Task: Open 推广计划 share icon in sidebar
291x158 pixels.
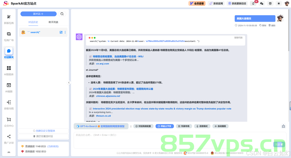Action: pos(9,139)
